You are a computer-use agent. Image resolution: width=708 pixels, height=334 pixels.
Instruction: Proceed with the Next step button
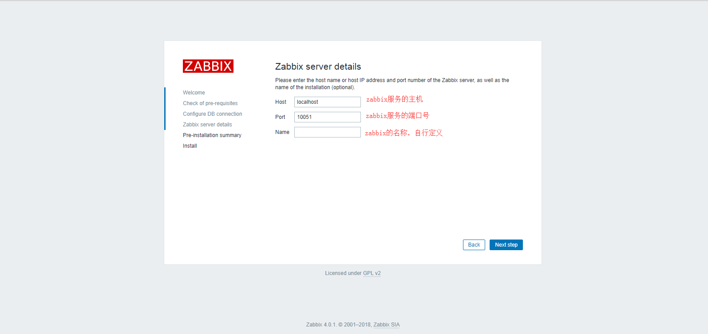506,245
